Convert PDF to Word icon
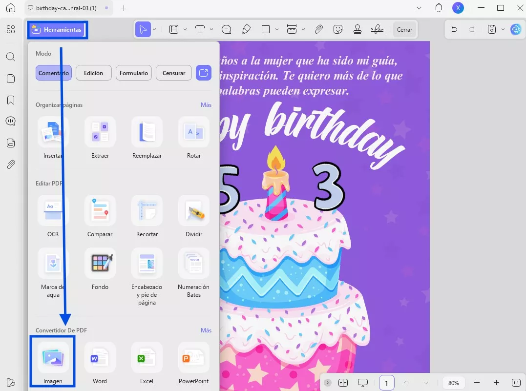Screen dimensions: 526x391 100,357
